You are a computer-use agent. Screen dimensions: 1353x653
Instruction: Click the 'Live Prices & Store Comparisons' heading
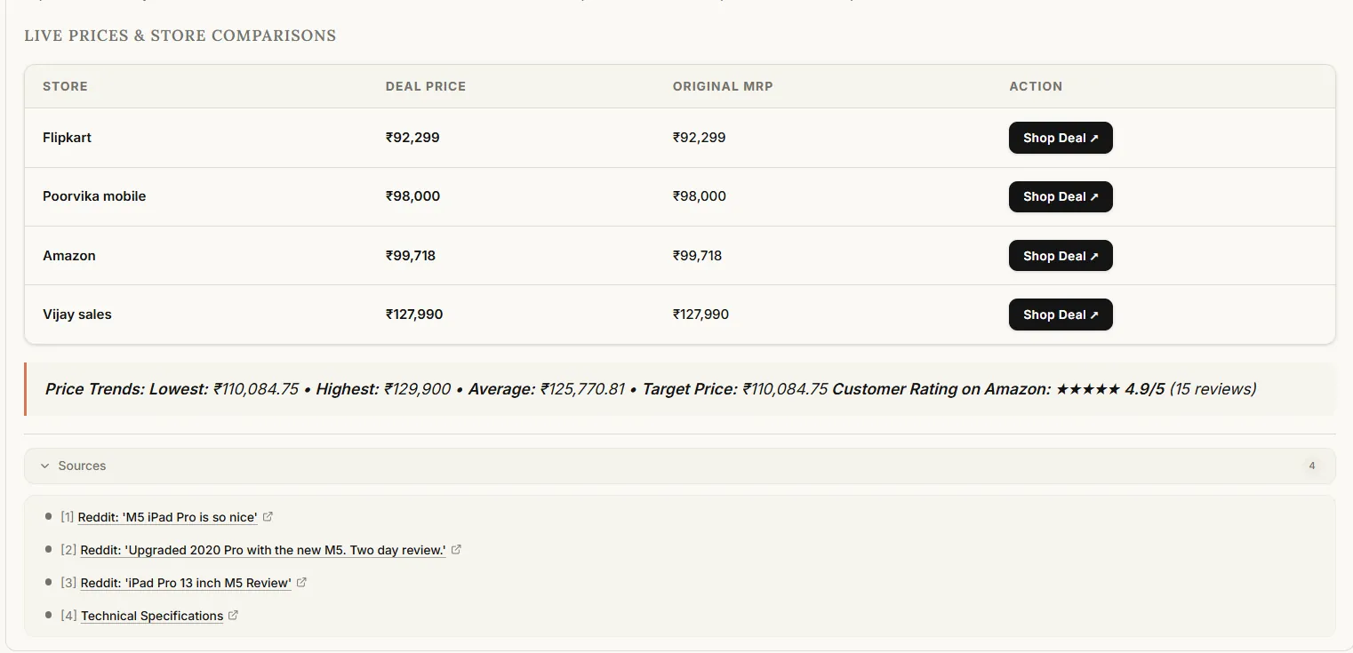pos(180,36)
